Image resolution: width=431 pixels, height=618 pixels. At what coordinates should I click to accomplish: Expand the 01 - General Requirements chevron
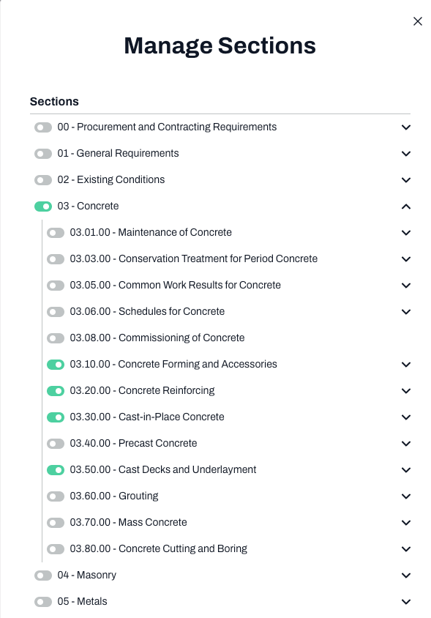pyautogui.click(x=406, y=154)
